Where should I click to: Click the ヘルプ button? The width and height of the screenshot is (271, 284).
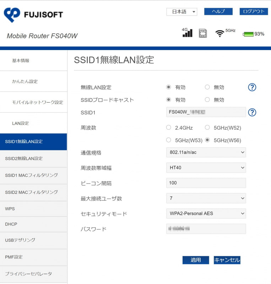pos(218,12)
